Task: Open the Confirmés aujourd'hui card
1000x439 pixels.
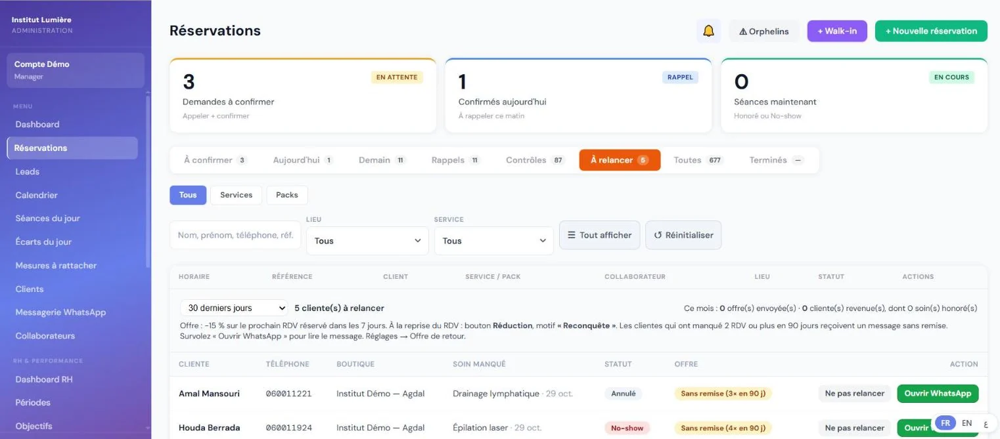Action: click(x=578, y=95)
